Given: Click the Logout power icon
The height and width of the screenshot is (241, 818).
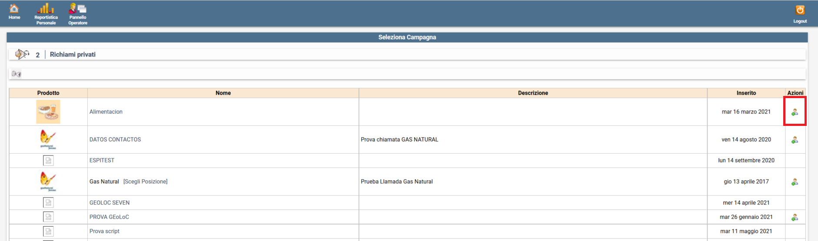Looking at the screenshot, I should pos(800,10).
